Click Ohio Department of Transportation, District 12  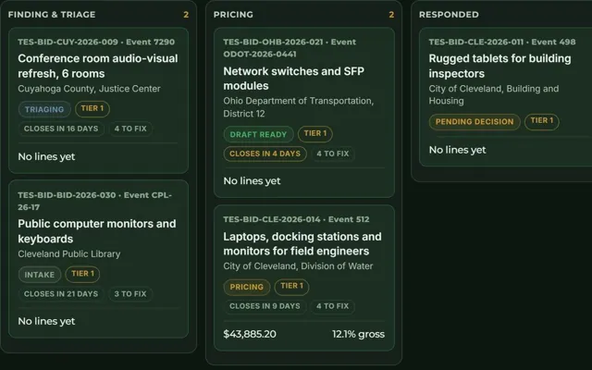click(298, 107)
